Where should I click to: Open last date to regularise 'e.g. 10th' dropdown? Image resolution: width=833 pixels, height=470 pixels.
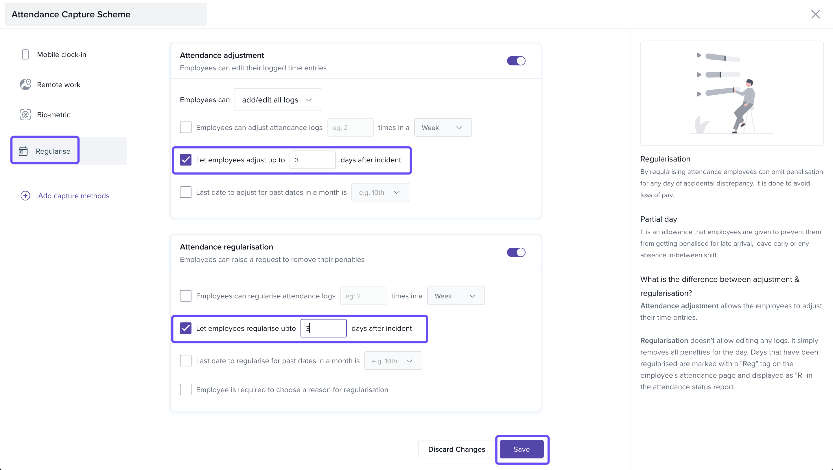[392, 361]
